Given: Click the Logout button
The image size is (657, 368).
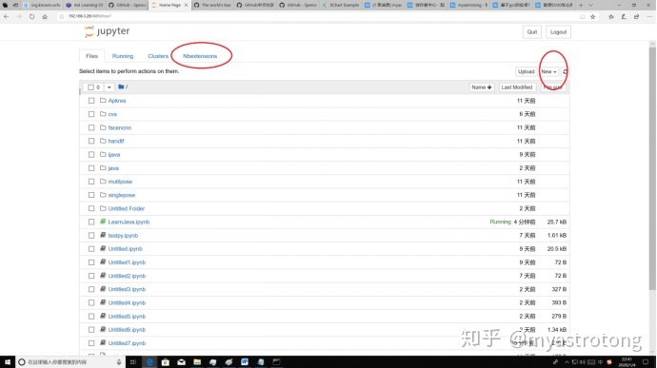Looking at the screenshot, I should pyautogui.click(x=558, y=31).
